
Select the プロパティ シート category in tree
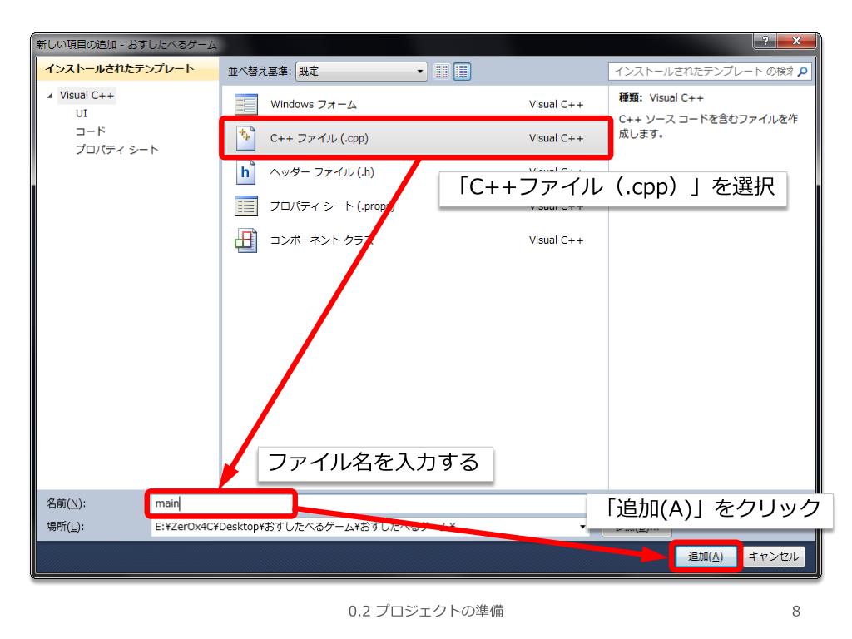coord(116,150)
